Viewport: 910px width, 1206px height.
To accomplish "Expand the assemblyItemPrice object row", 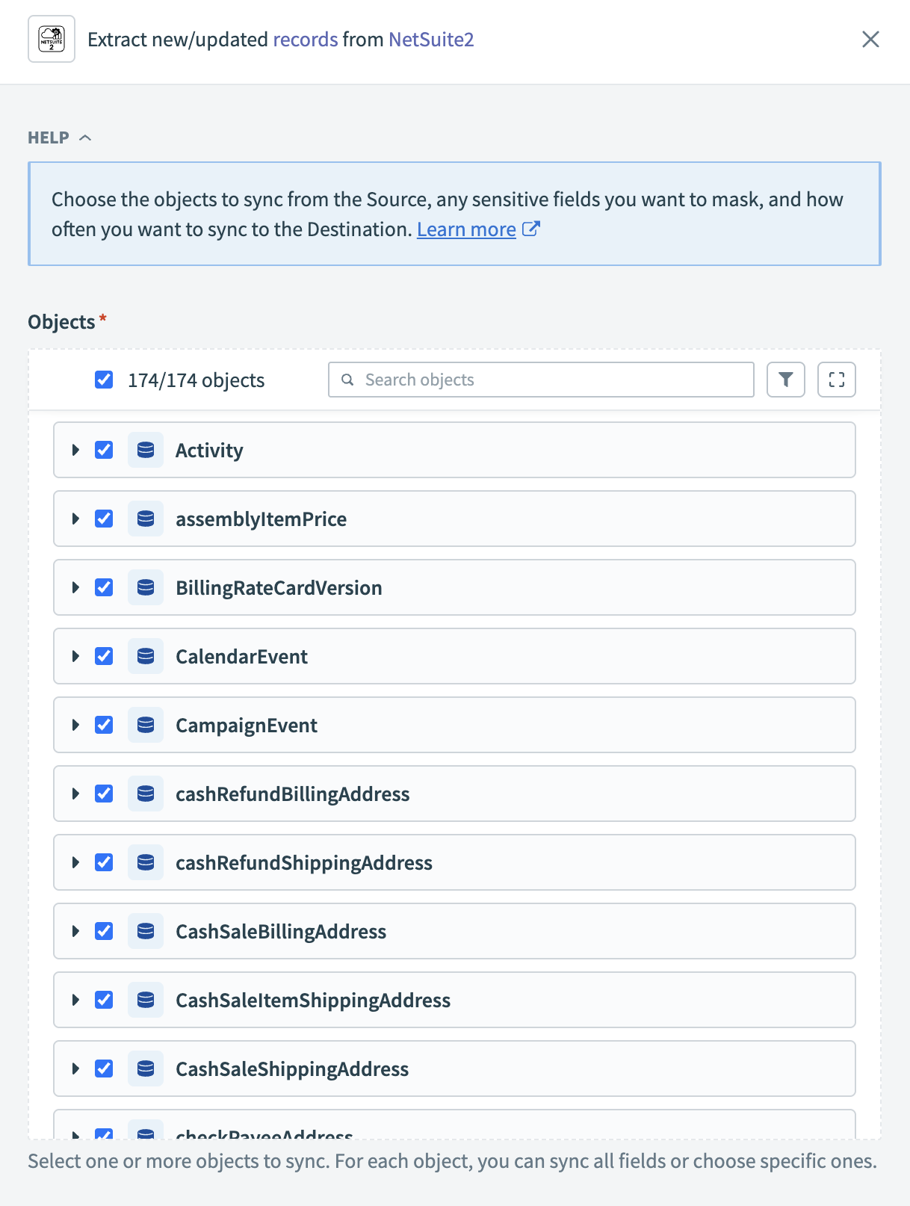I will 75,519.
